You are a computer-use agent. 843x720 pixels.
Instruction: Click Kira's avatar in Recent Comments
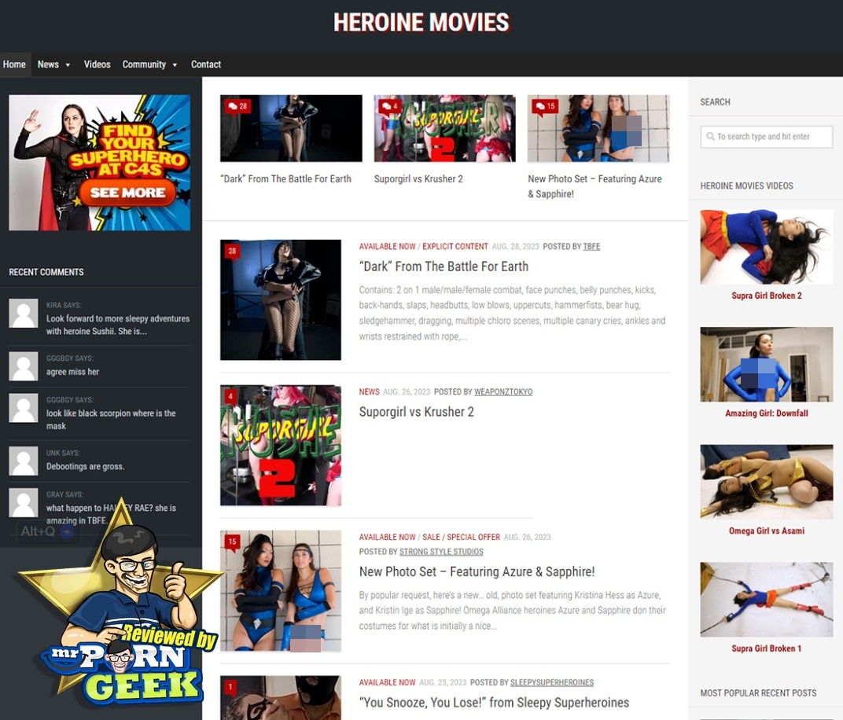coord(24,313)
